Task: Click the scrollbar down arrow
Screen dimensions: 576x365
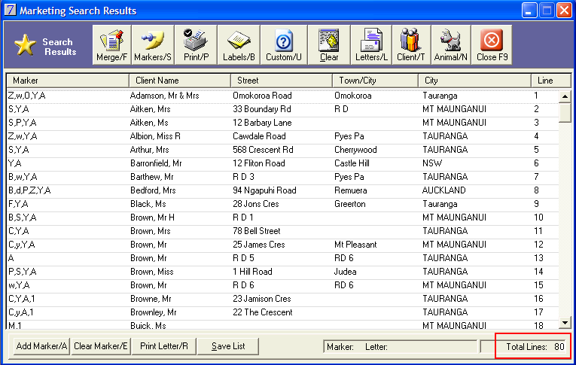Action: click(565, 323)
